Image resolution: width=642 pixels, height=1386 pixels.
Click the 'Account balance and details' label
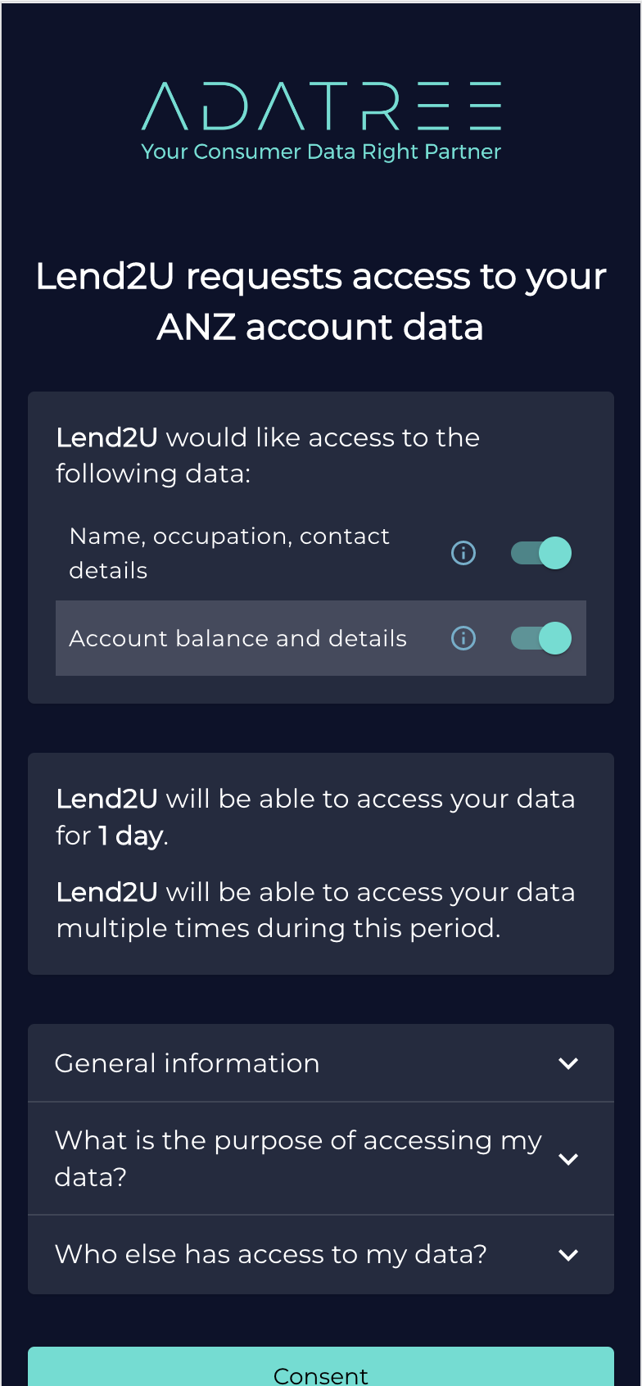tap(237, 638)
